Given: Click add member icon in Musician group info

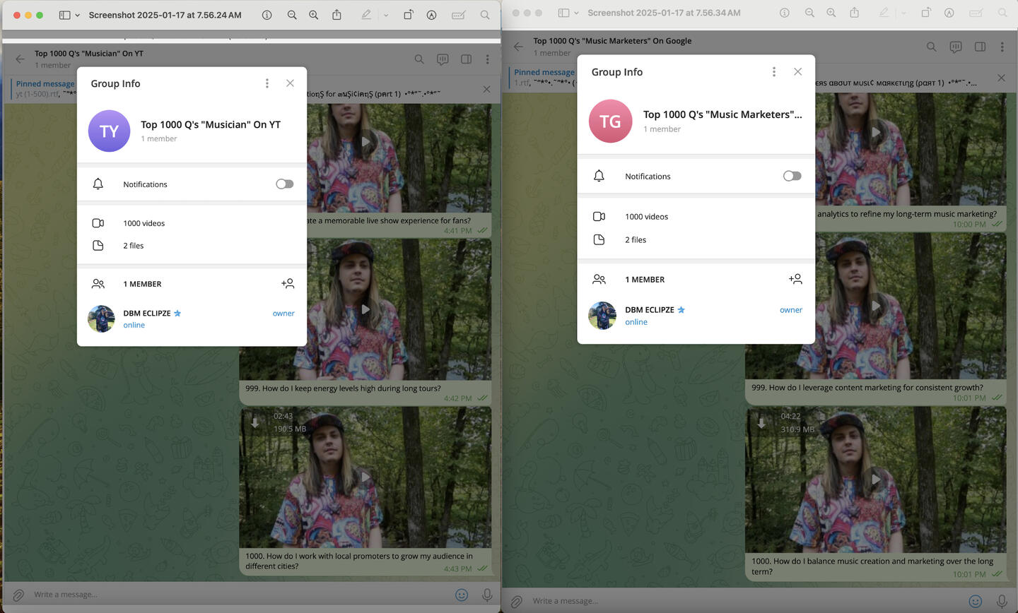Looking at the screenshot, I should [288, 284].
